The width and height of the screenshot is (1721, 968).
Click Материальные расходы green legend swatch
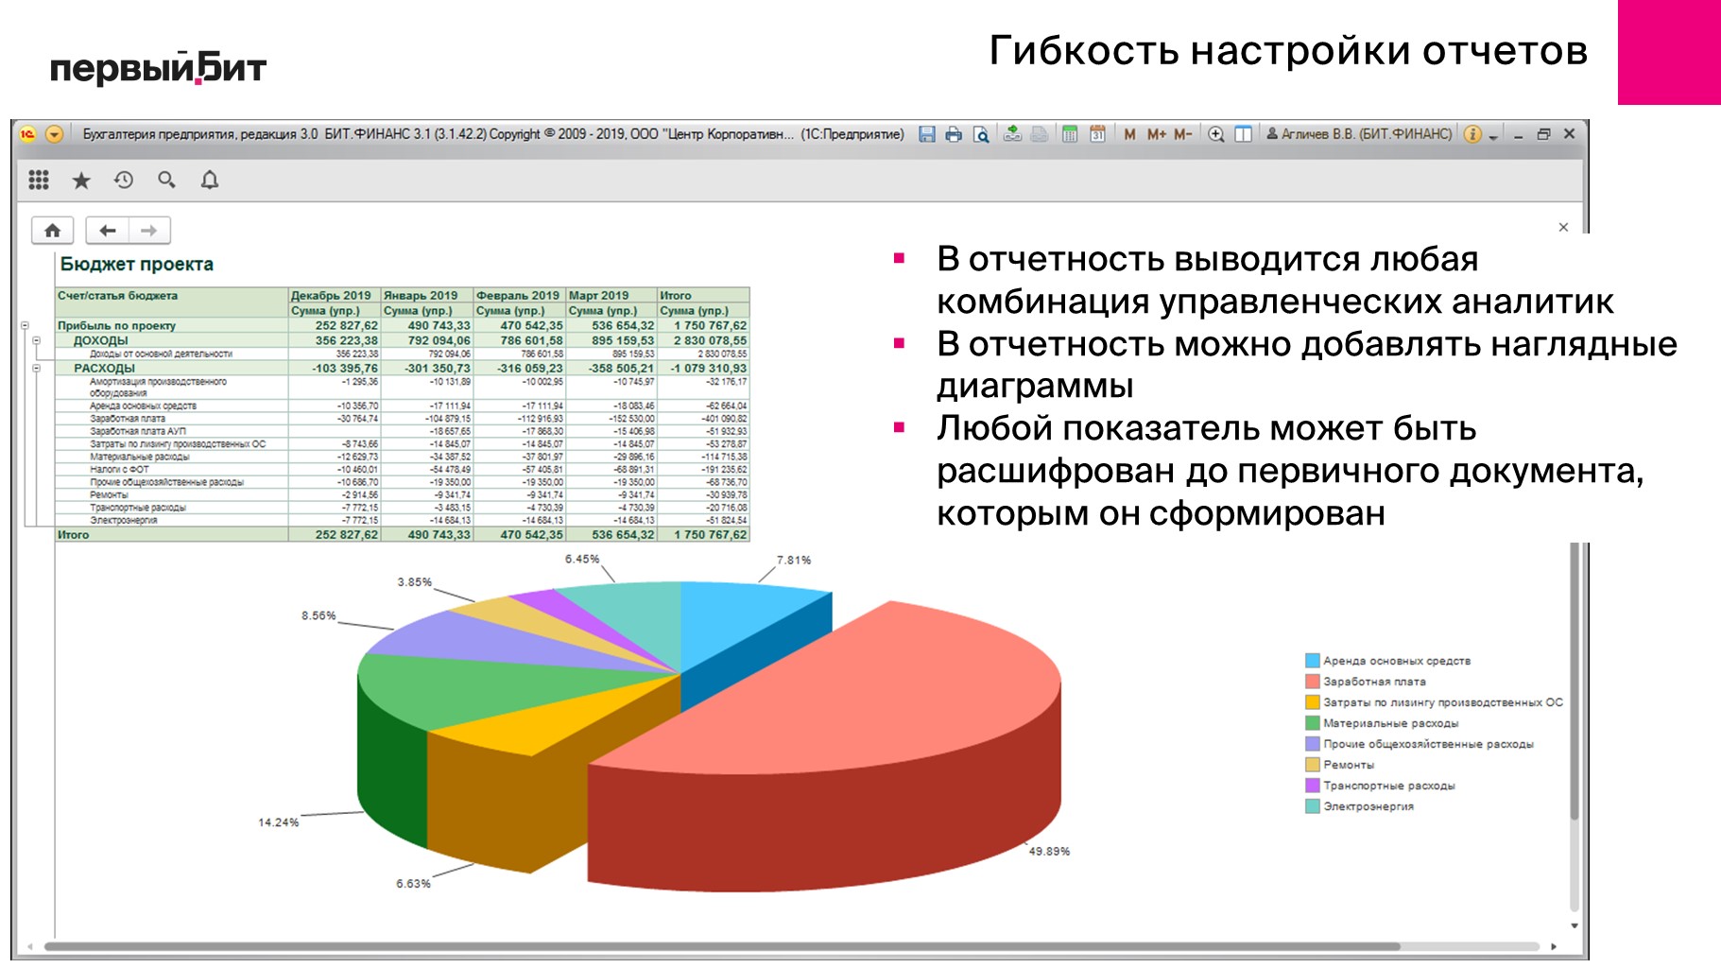point(1313,723)
